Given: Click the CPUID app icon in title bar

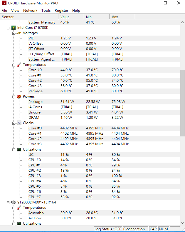Looking at the screenshot, I should 4,3.
